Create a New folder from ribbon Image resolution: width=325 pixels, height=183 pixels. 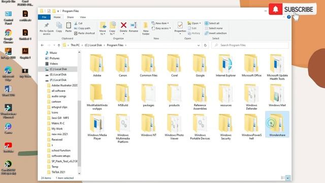coord(146,28)
